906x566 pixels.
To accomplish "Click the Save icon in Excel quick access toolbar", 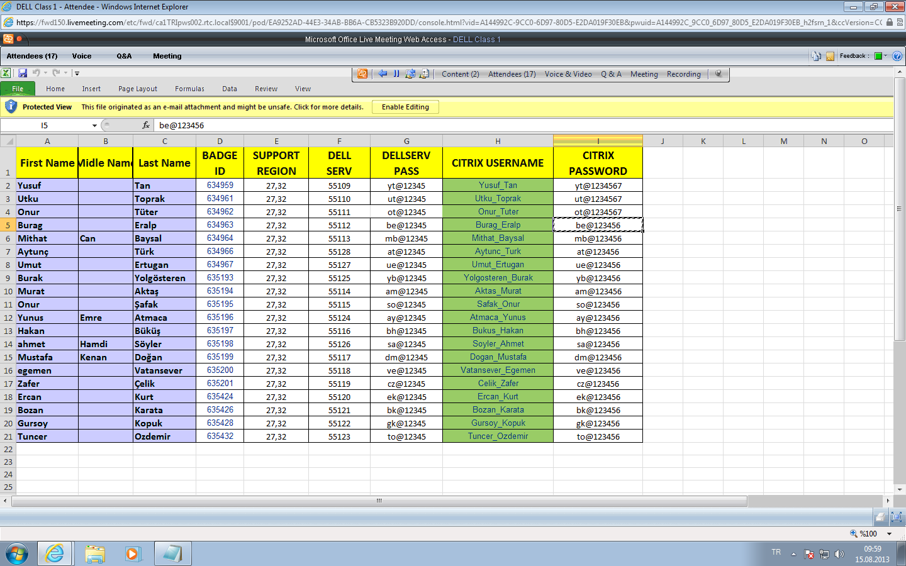I will point(23,73).
